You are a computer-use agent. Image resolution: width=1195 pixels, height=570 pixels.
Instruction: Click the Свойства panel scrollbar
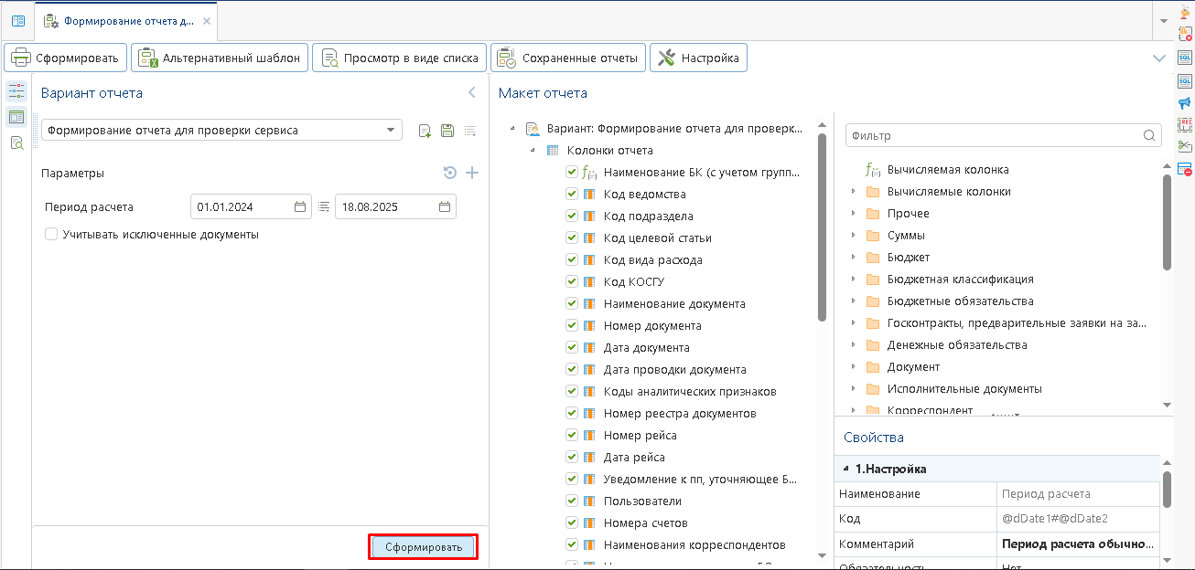click(1167, 490)
